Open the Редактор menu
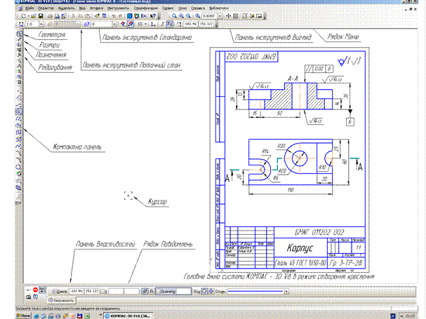The height and width of the screenshot is (319, 426). point(46,8)
